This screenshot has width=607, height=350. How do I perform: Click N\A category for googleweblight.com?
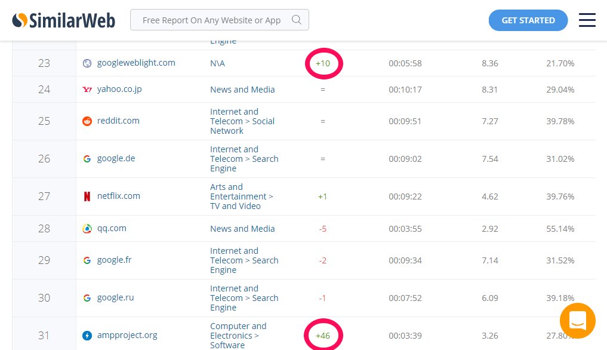coord(217,63)
